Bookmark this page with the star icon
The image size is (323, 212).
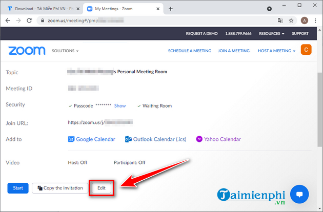click(x=291, y=20)
